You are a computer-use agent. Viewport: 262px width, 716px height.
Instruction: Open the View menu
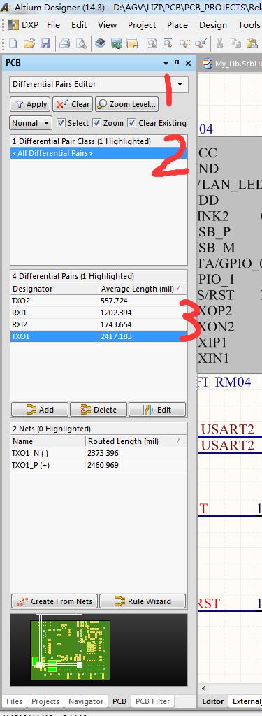point(108,25)
